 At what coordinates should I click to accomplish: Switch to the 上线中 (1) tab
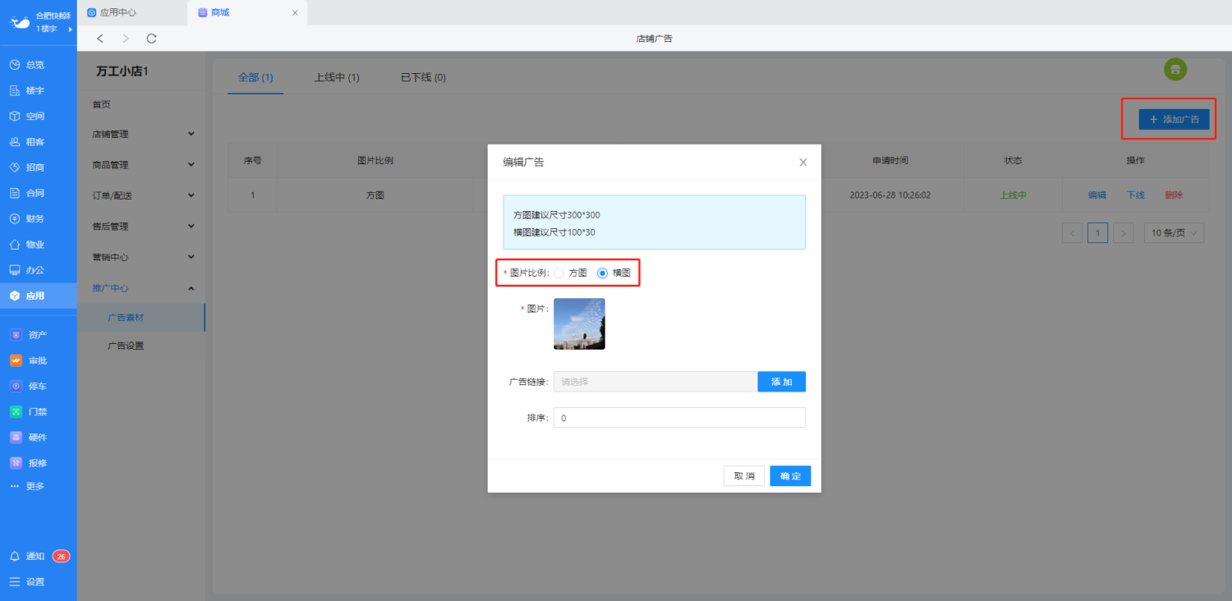click(x=337, y=78)
